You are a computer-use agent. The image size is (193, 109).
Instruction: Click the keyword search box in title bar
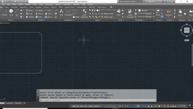pos(131,2)
